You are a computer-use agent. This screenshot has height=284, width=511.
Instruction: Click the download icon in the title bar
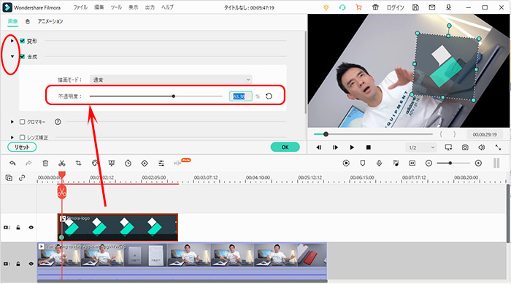449,7
